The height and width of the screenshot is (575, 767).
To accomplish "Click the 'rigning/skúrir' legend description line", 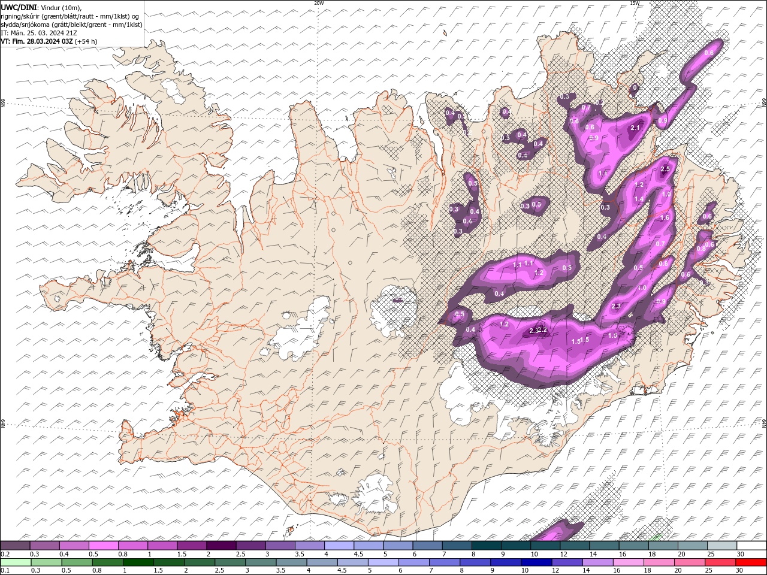I will (x=70, y=16).
